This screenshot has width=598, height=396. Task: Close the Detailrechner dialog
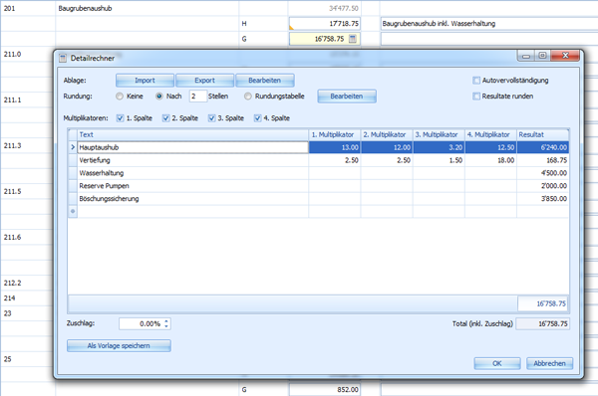point(565,56)
